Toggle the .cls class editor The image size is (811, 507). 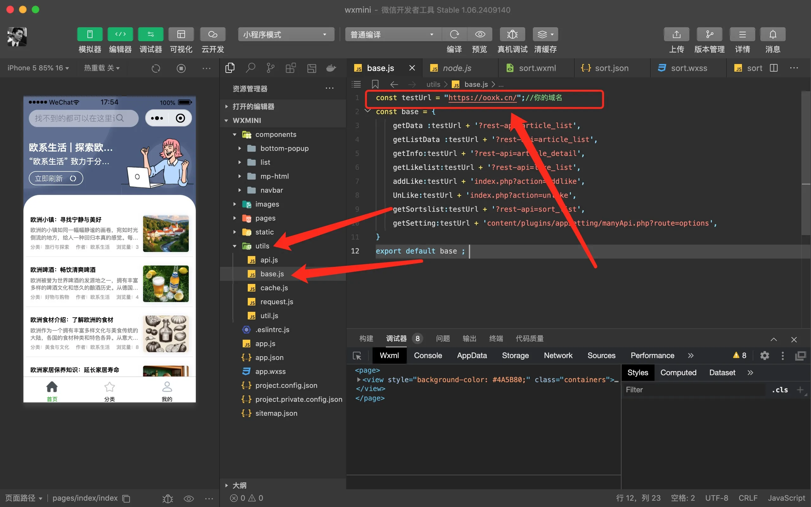pos(780,390)
